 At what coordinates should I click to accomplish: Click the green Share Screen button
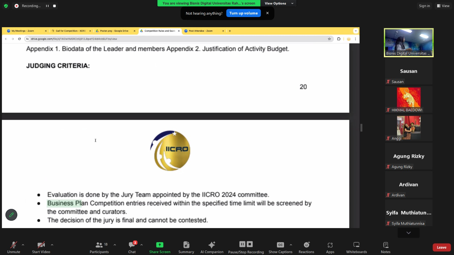click(x=160, y=247)
